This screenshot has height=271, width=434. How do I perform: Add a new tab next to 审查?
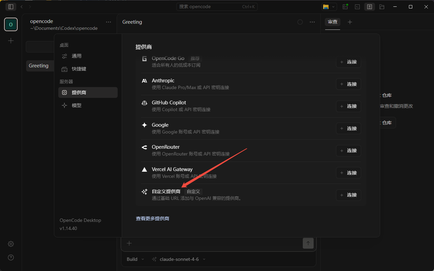point(350,22)
